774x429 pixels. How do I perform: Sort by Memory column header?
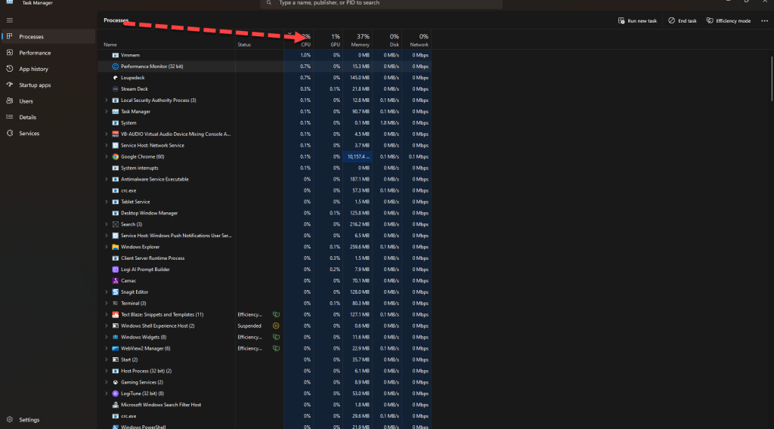tap(358, 40)
